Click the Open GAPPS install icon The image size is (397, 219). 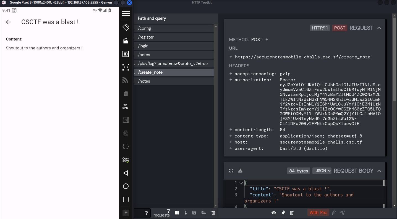tap(126, 160)
